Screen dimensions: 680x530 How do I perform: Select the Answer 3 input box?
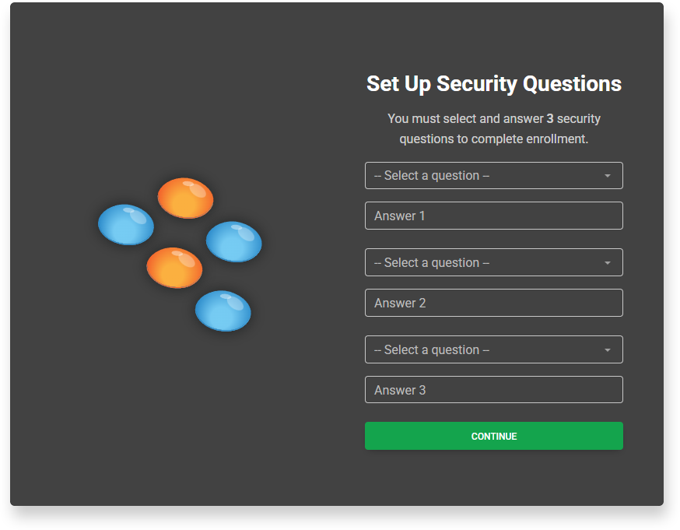(493, 390)
